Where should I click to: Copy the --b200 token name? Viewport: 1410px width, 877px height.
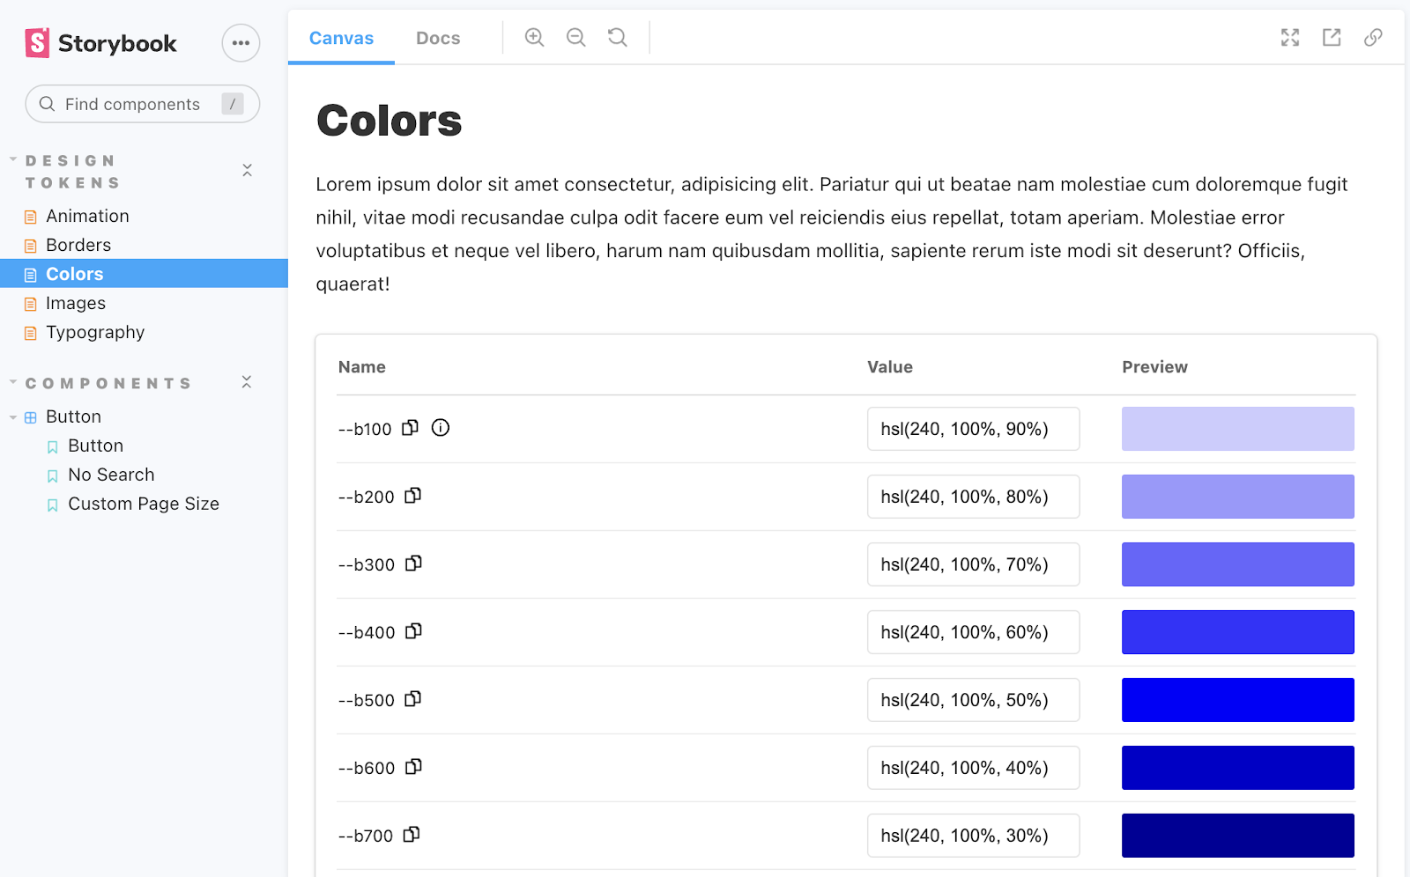[412, 496]
